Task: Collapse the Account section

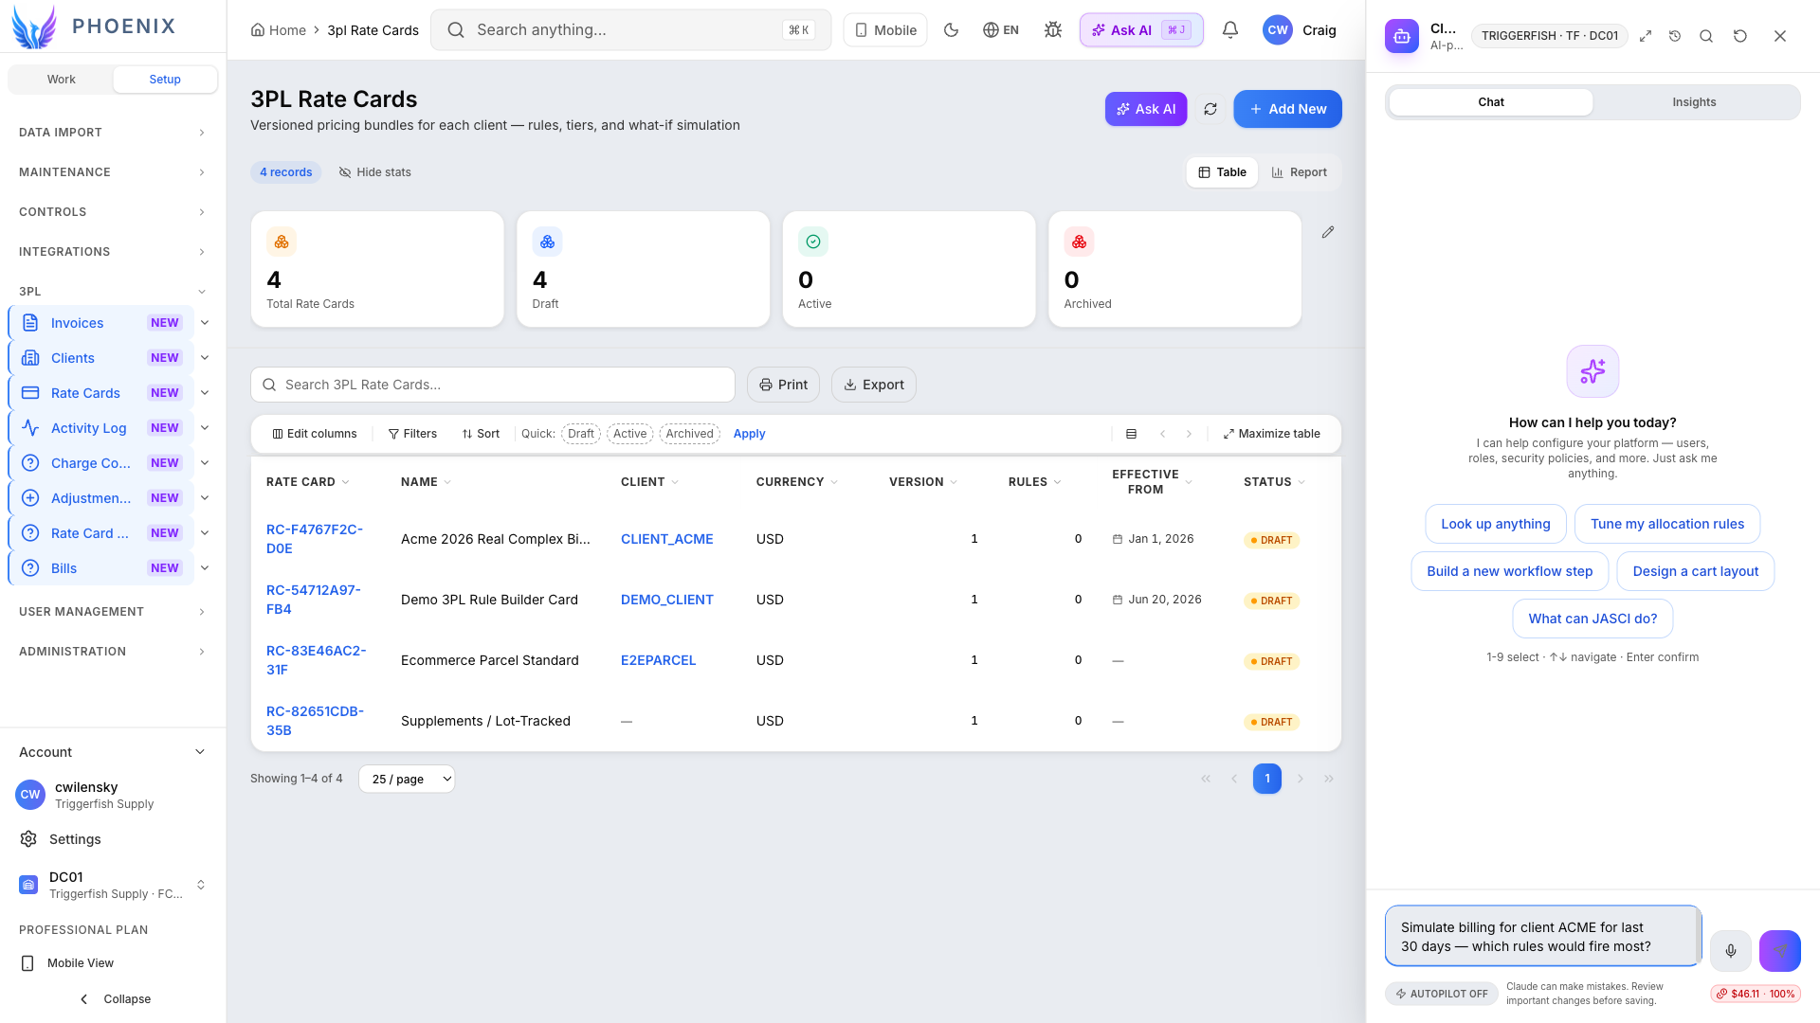Action: click(112, 752)
